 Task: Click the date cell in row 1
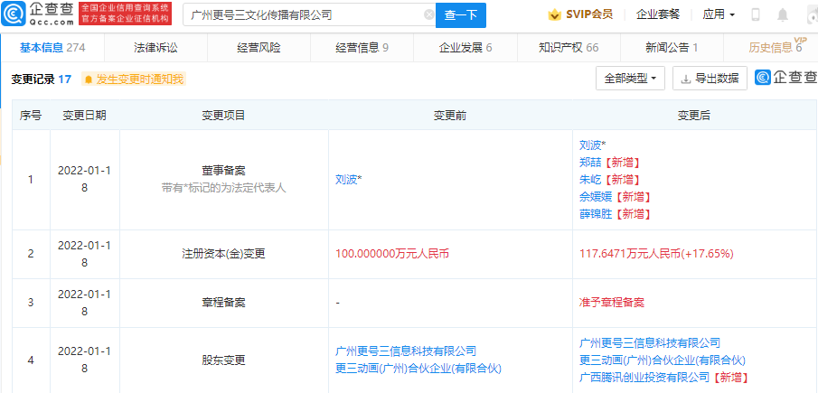pyautogui.click(x=85, y=179)
